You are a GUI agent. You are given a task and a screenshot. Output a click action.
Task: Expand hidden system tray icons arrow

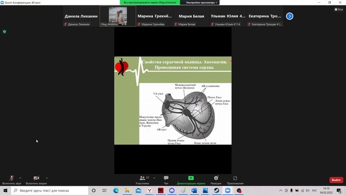tap(281, 190)
